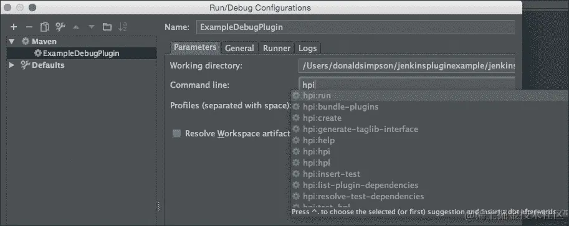The height and width of the screenshot is (226, 569).
Task: Open the Logs tab
Action: [308, 48]
